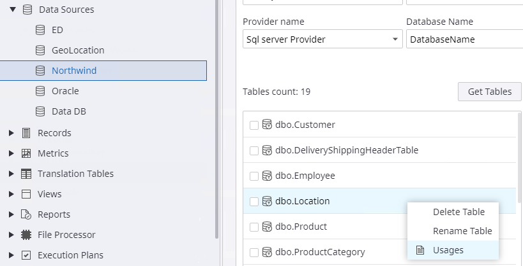
Task: Click the Usages document icon
Action: click(420, 250)
